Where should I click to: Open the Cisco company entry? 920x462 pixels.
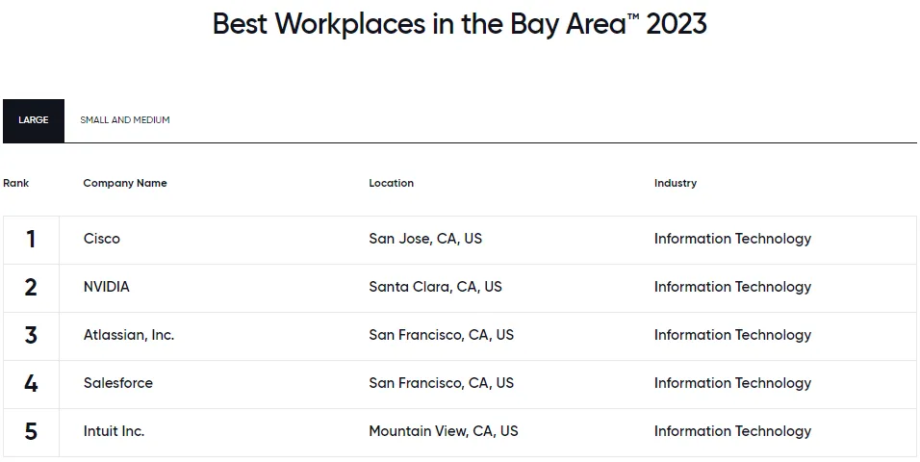pyautogui.click(x=101, y=239)
